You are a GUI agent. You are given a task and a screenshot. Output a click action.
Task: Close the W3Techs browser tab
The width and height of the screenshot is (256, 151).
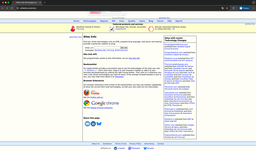40,3
